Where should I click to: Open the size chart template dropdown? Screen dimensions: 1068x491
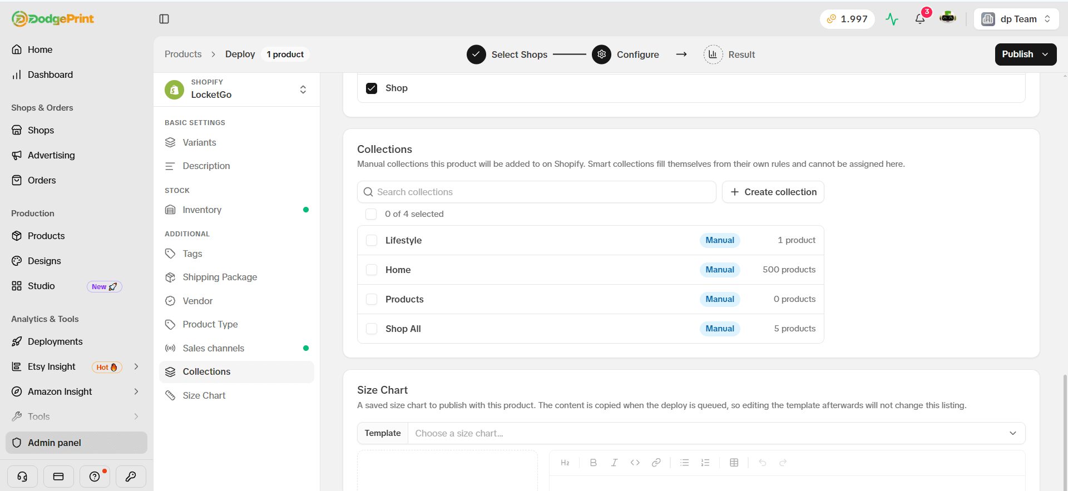(x=716, y=433)
